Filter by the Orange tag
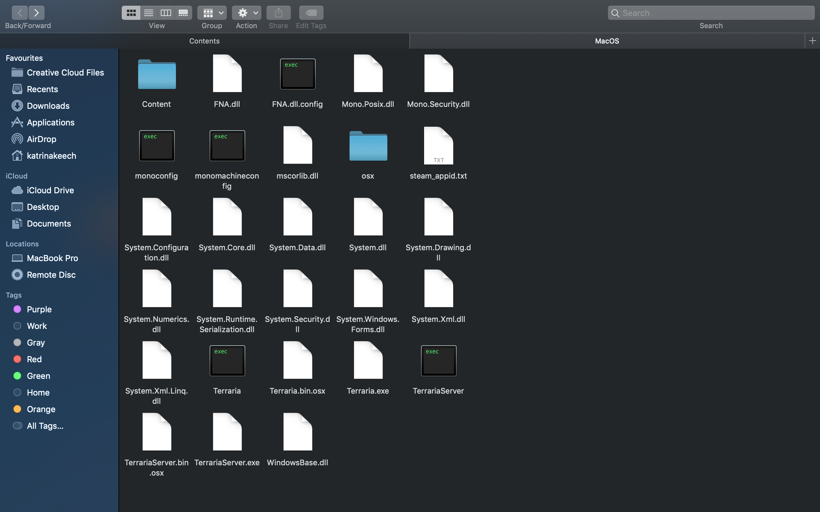 (59, 409)
